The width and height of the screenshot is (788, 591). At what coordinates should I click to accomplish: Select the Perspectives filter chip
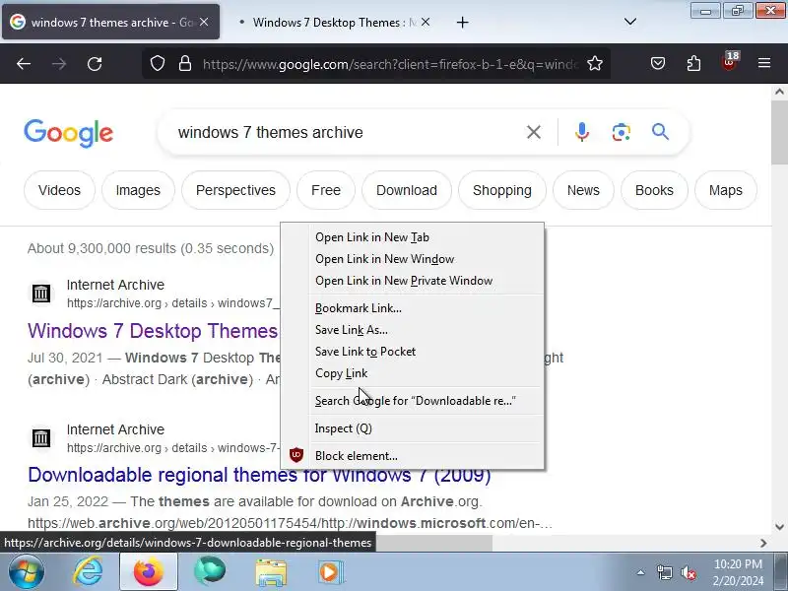[x=235, y=190]
